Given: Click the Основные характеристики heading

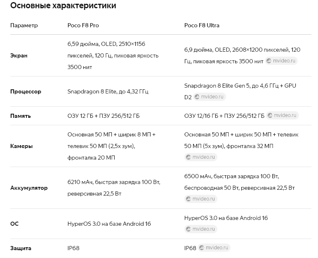Looking at the screenshot, I should click(63, 6).
